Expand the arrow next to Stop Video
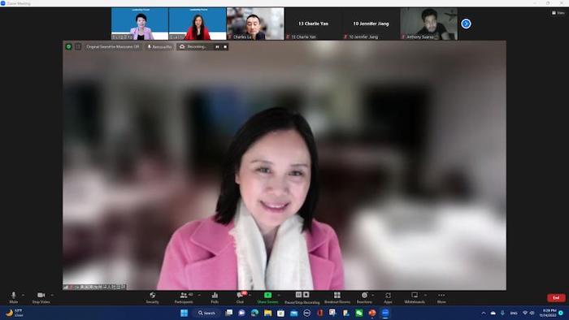The height and width of the screenshot is (320, 569). click(x=53, y=295)
